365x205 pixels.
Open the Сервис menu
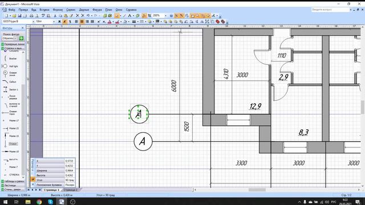[71, 10]
